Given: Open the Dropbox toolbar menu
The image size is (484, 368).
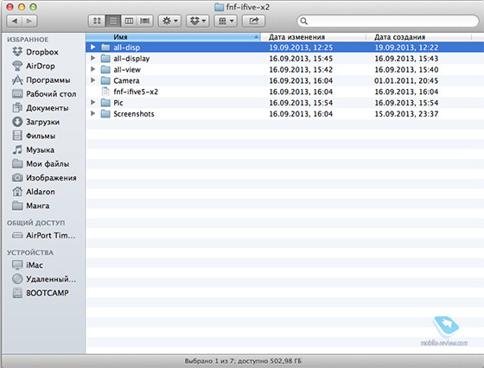Looking at the screenshot, I should coord(198,21).
